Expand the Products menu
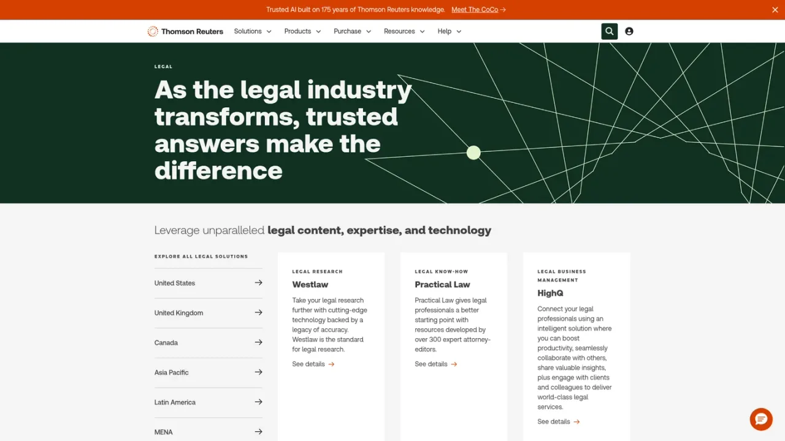This screenshot has height=441, width=785. tap(302, 31)
